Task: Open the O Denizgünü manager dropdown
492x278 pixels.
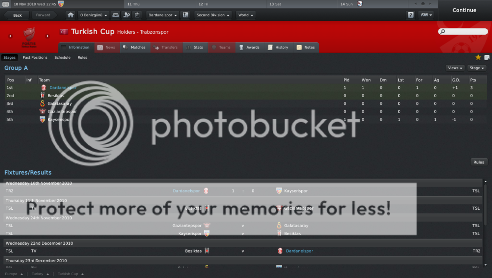Action: pyautogui.click(x=93, y=15)
